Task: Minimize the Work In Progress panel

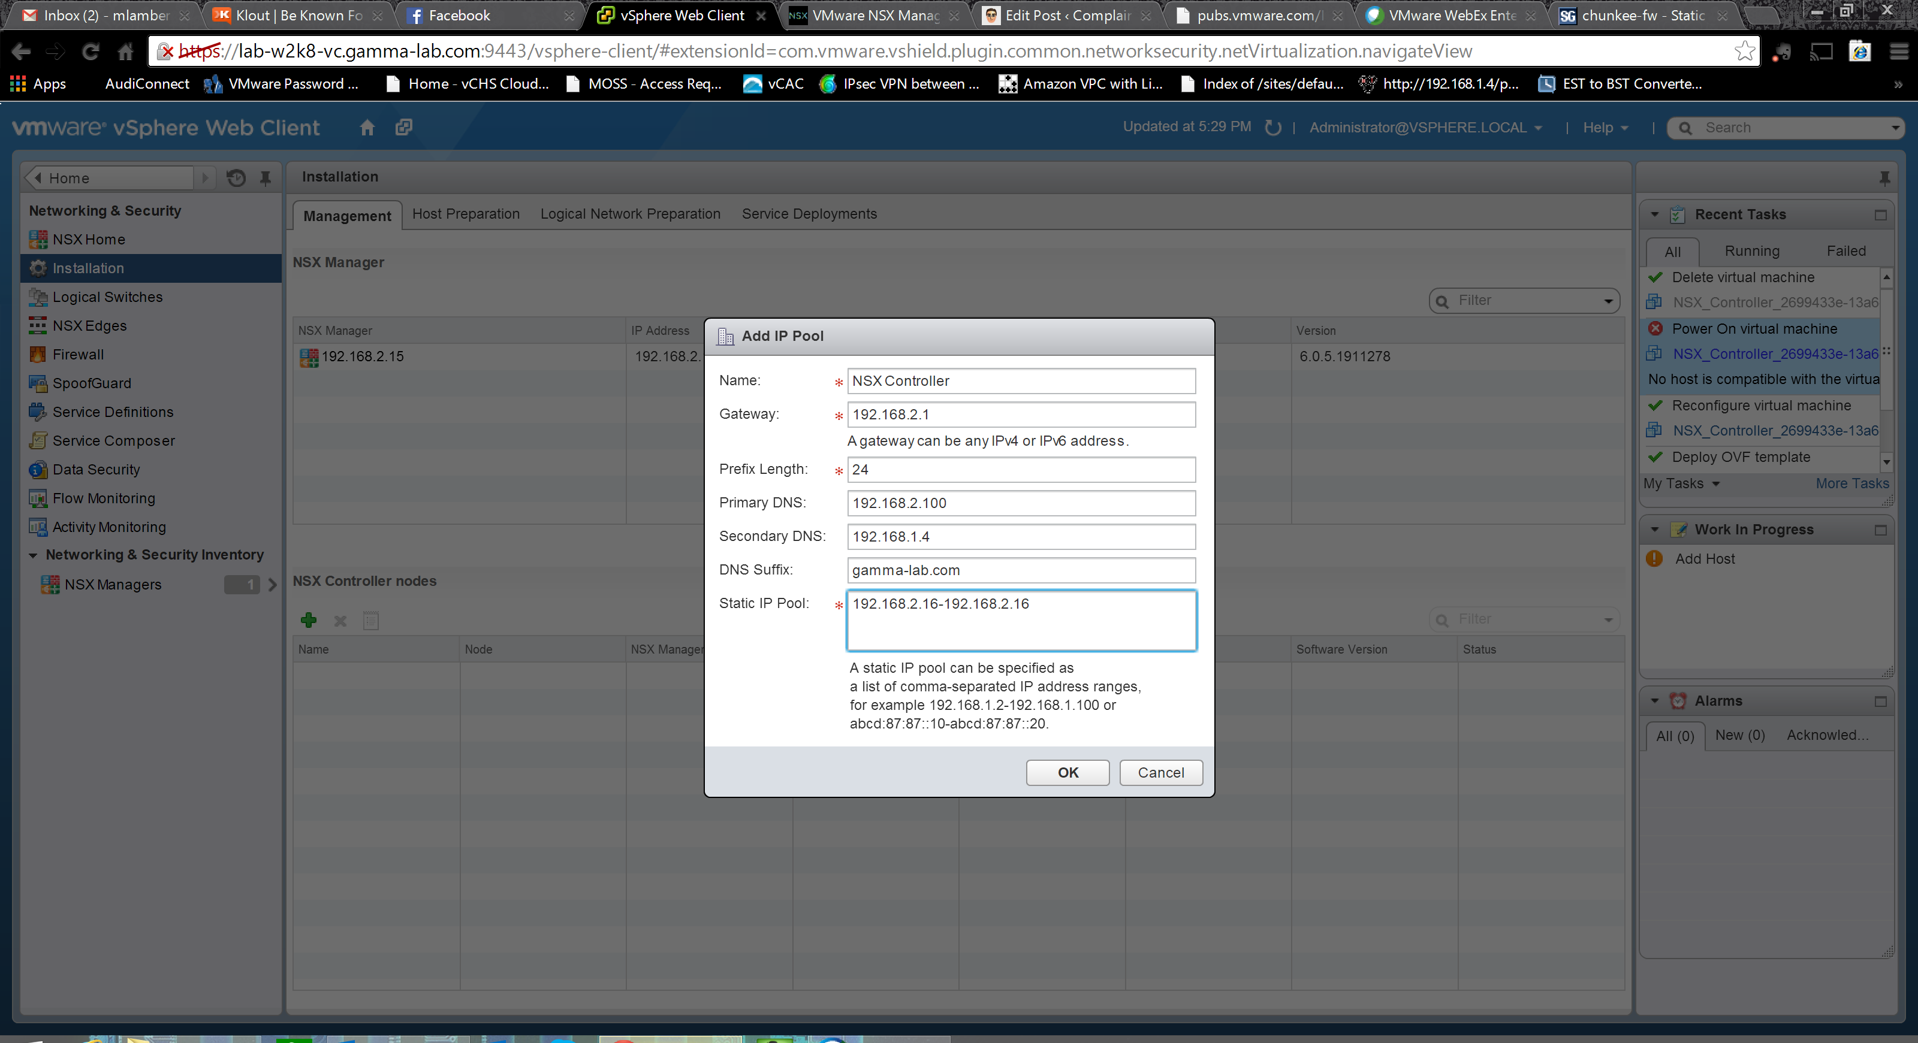Action: click(1880, 530)
